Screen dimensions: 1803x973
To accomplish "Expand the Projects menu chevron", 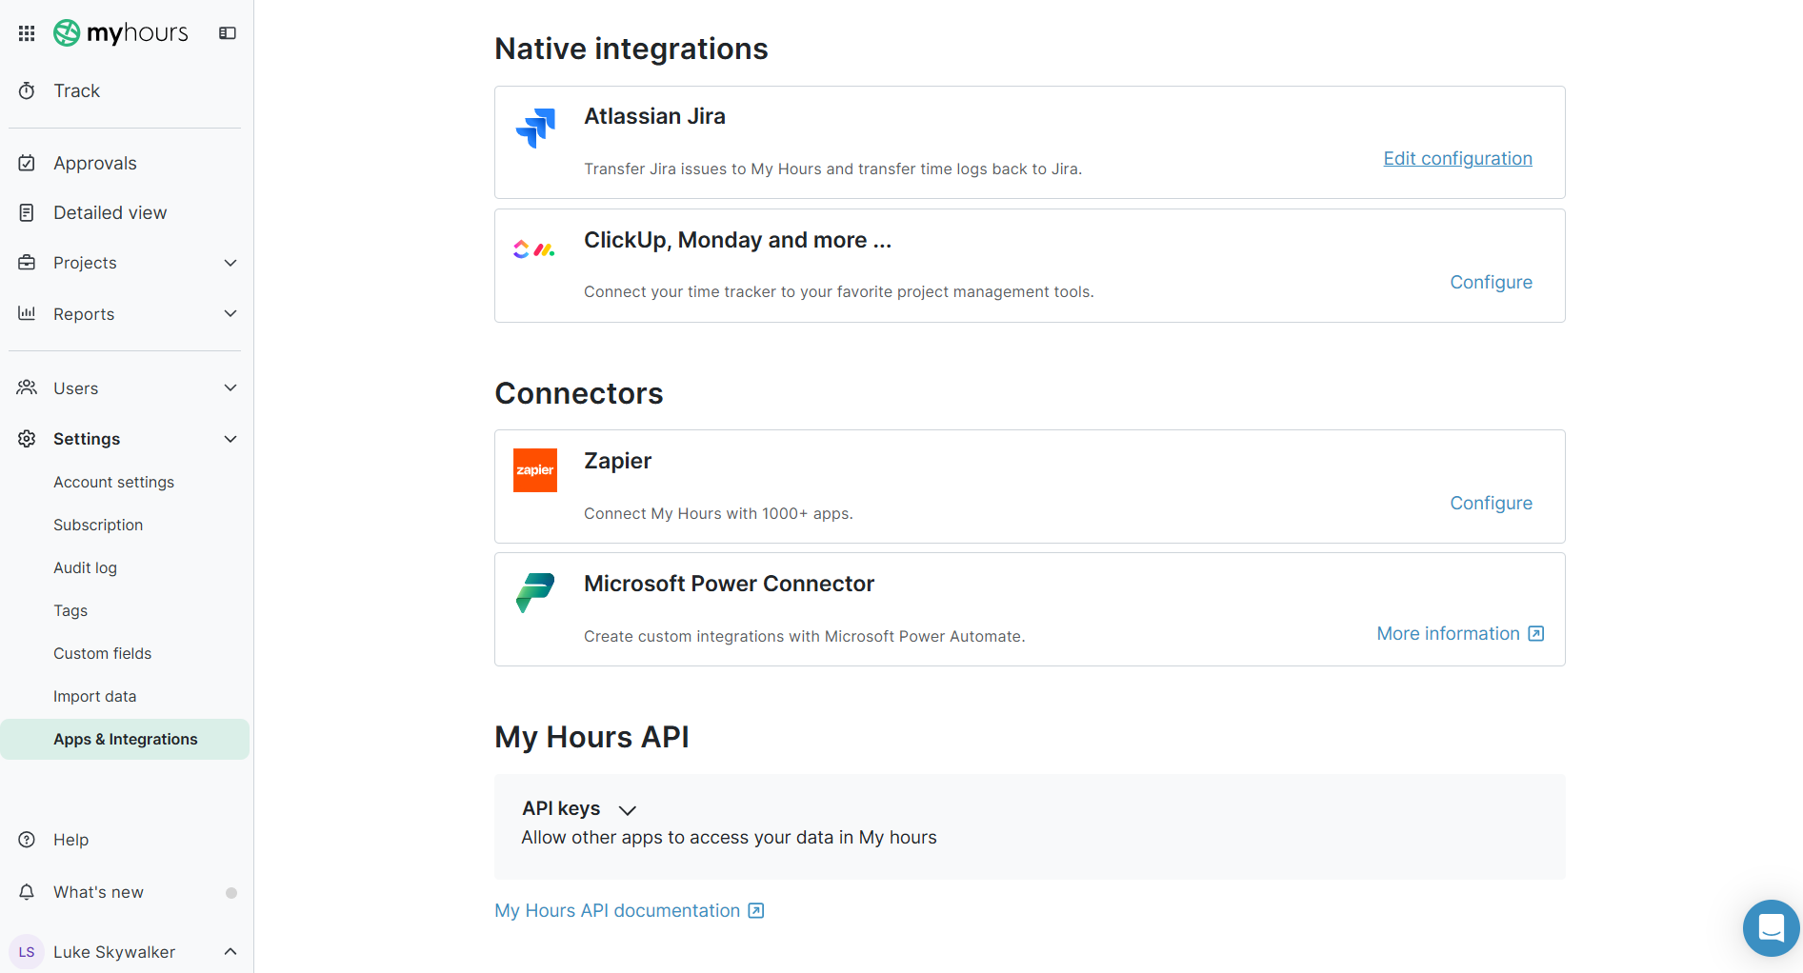I will 230,263.
